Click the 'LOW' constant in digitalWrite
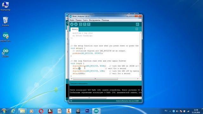Screen dimensions: 203x114 pos(101,71)
